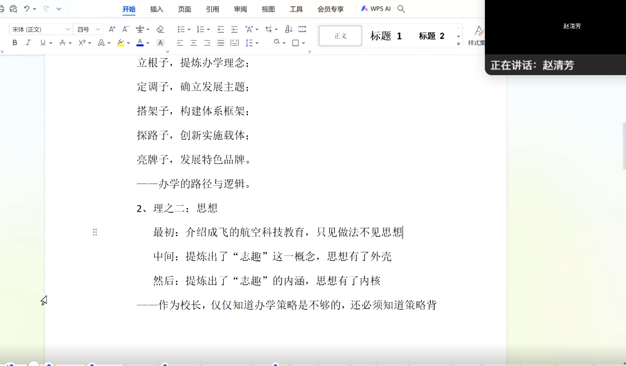This screenshot has height=366, width=626.
Task: Switch to 插入 tab
Action: pos(156,9)
